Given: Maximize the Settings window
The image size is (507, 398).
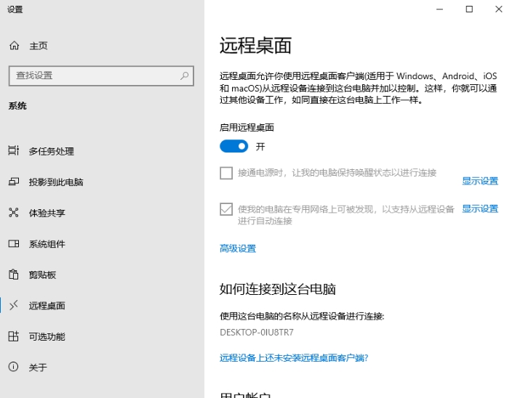Looking at the screenshot, I should pyautogui.click(x=469, y=9).
